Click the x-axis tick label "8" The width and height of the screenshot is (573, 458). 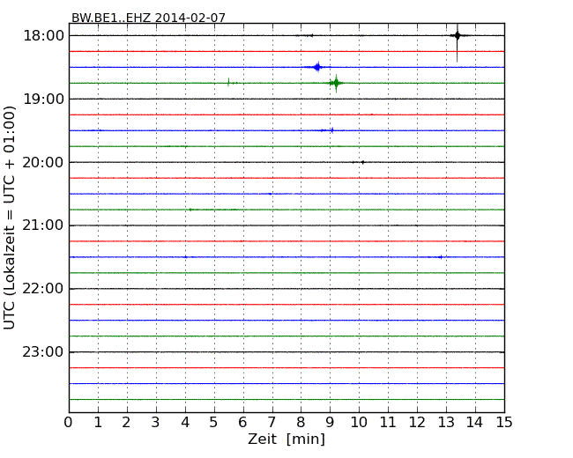[x=301, y=423]
